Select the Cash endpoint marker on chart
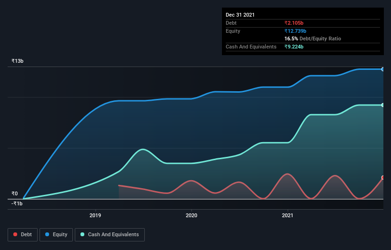Viewport: 391px width, 250px height. click(x=383, y=105)
